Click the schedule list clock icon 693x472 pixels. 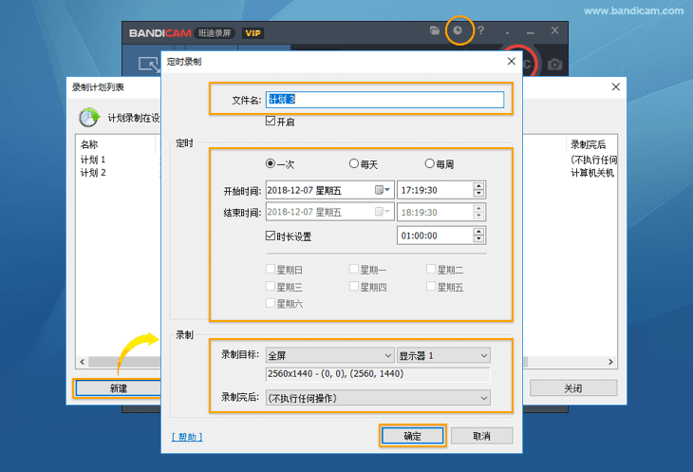tap(89, 117)
